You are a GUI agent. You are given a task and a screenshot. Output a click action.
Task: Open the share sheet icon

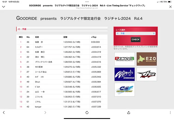pyautogui.click(x=129, y=112)
